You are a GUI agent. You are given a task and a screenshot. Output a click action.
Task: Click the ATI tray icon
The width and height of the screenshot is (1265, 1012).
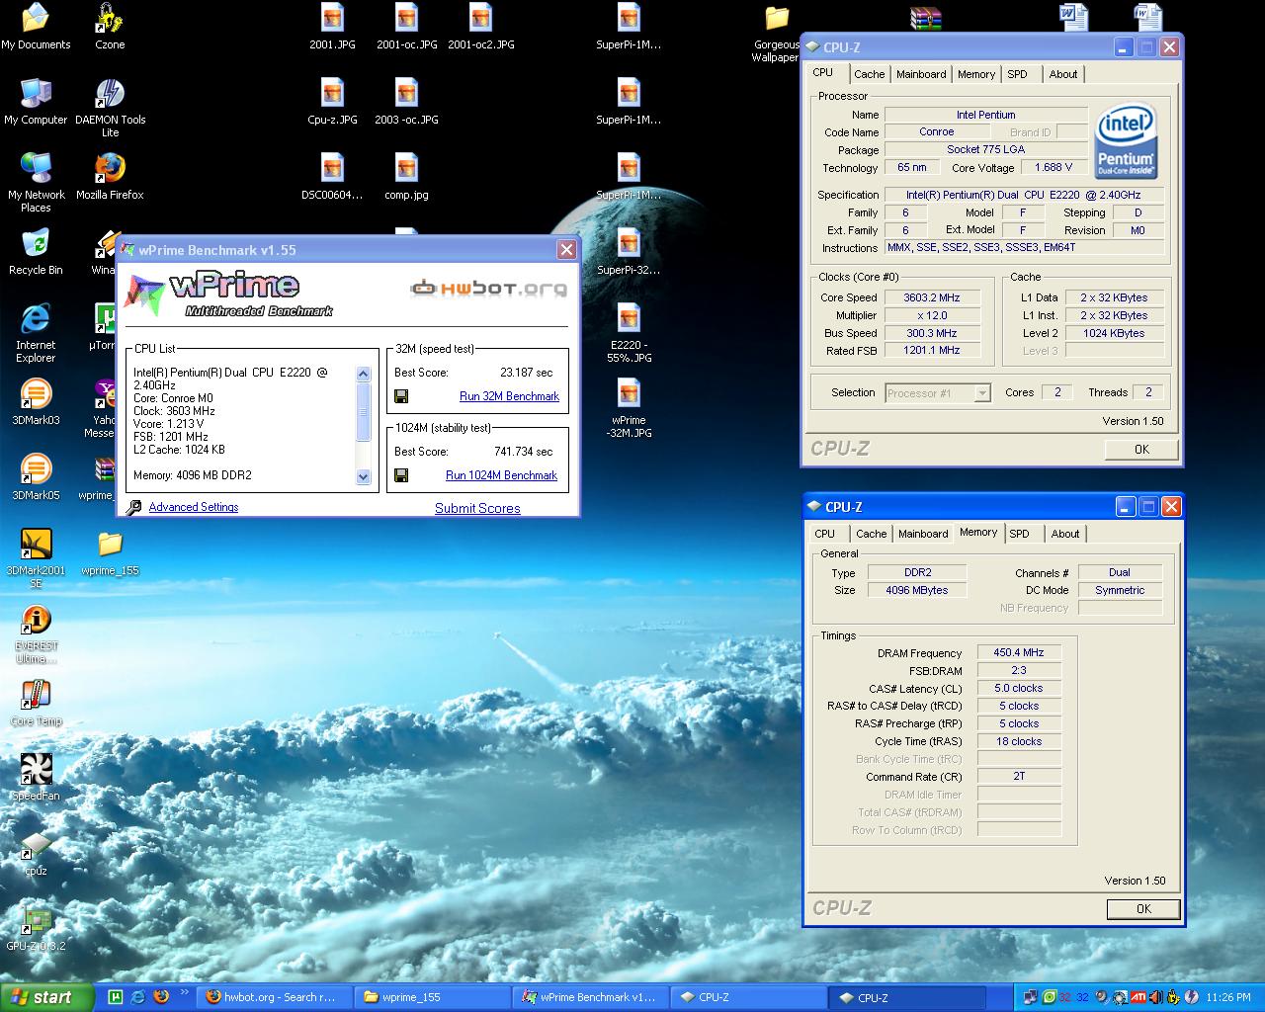(x=1138, y=997)
